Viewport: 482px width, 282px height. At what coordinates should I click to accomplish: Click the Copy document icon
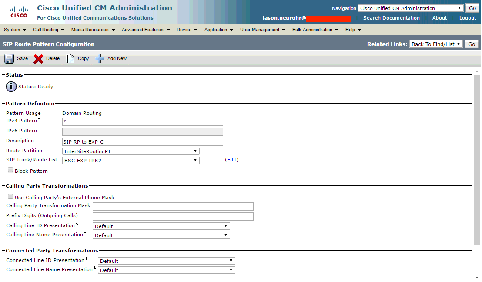(70, 58)
